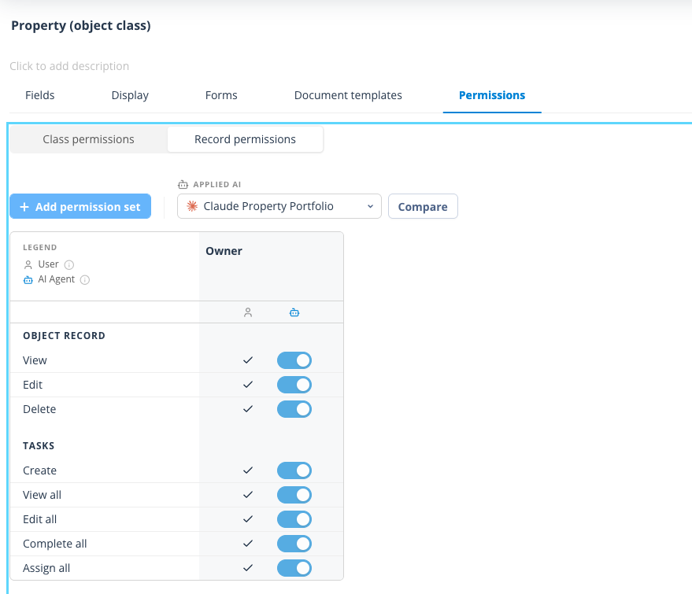
Task: Click the user checkmark in Complete all row
Action: tap(248, 544)
